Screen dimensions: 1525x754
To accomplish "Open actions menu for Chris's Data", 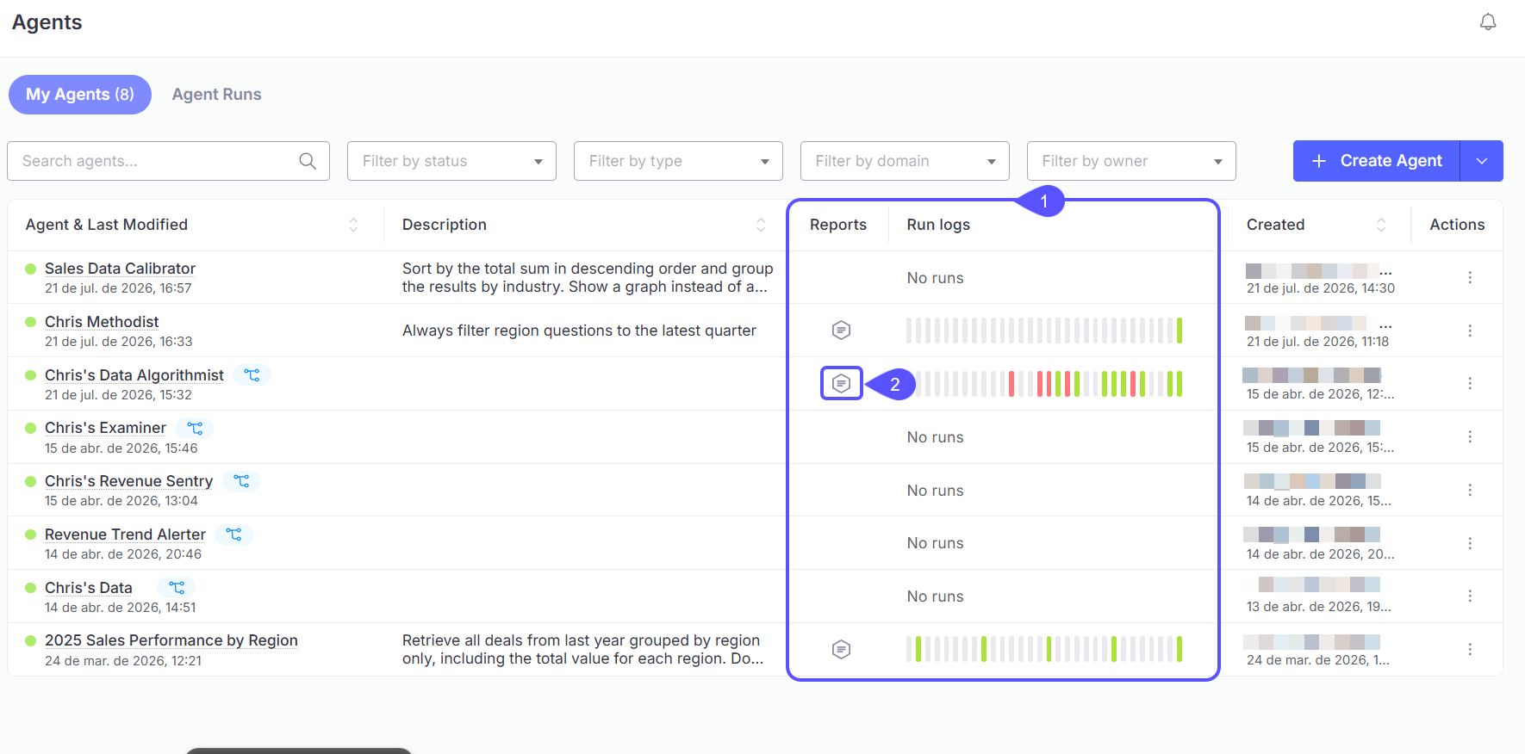I will pos(1470,596).
